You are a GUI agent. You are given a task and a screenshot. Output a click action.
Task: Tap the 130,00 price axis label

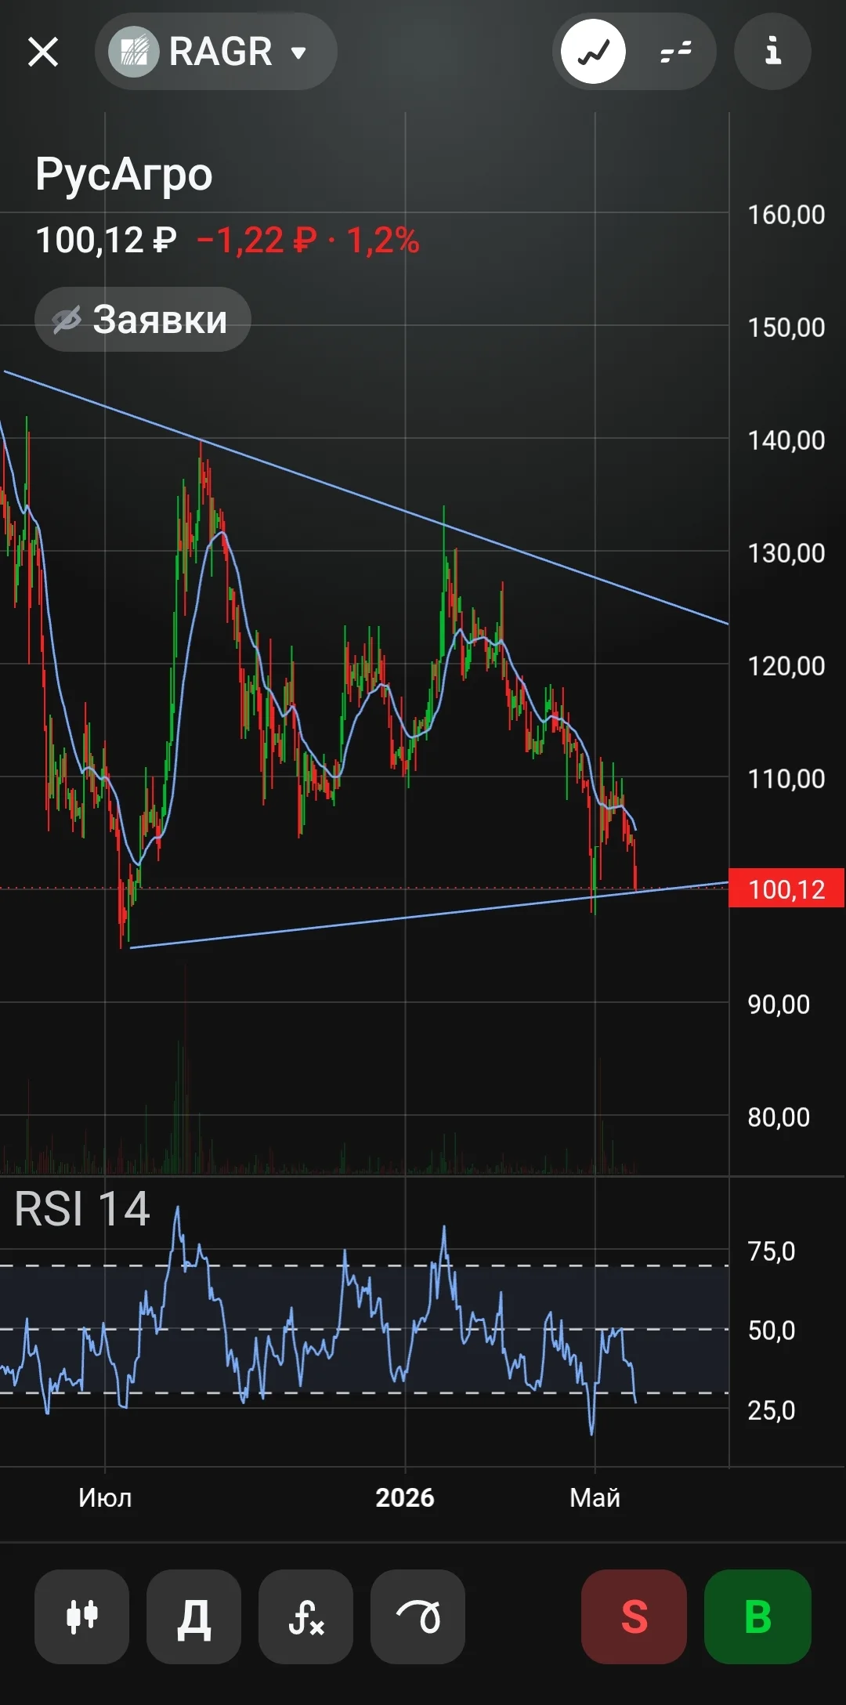coord(786,553)
